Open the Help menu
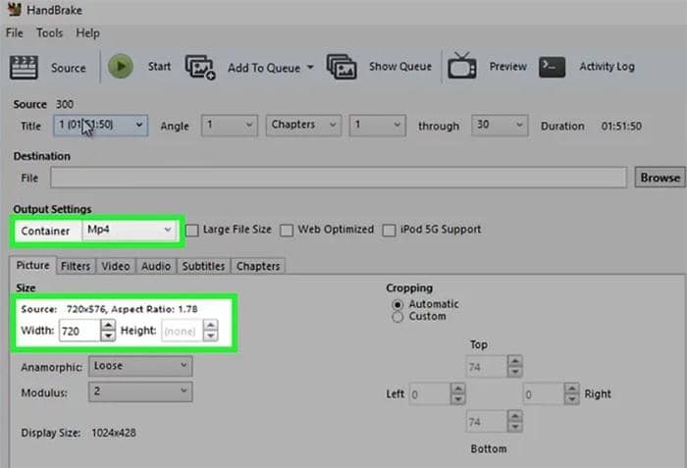Viewport: 687px width, 468px height. (87, 32)
